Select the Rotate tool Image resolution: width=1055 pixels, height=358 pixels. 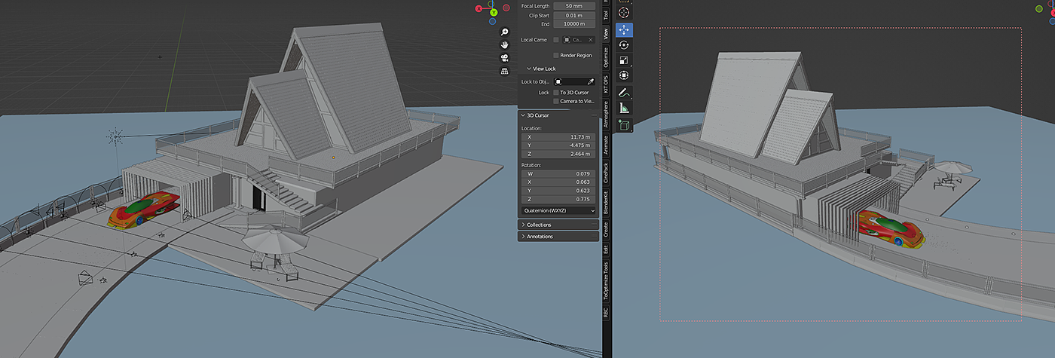click(x=624, y=45)
